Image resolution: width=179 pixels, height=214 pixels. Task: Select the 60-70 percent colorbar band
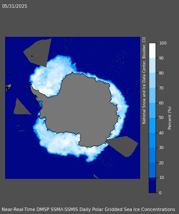point(152,95)
